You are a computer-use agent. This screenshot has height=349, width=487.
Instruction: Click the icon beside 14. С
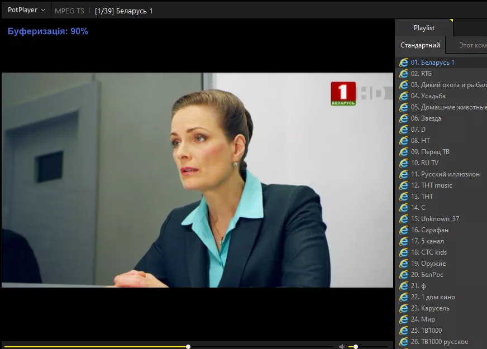click(403, 208)
